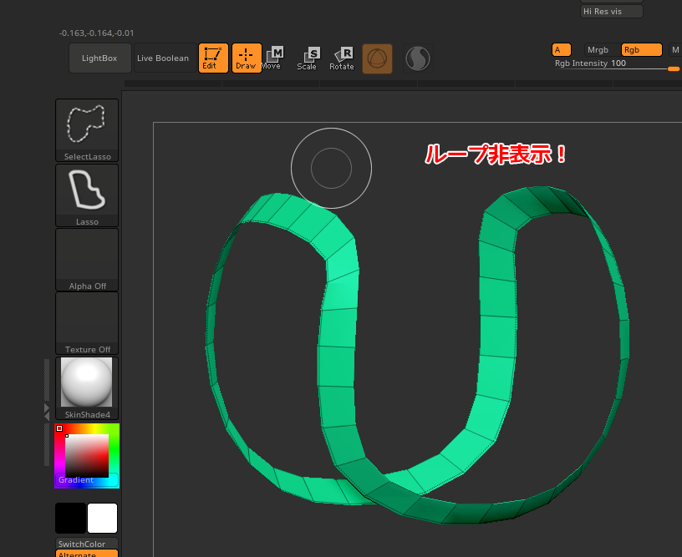Select the Scale transform tool
The image size is (682, 557).
[308, 58]
